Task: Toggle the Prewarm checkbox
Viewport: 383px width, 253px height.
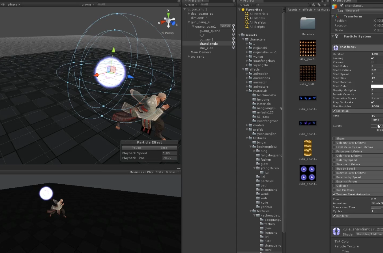Action: point(373,62)
